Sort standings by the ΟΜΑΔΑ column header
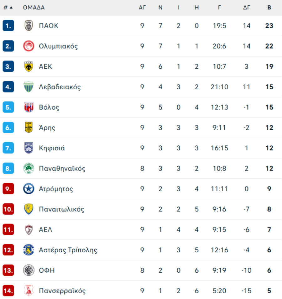The height and width of the screenshot is (299, 282). click(34, 8)
